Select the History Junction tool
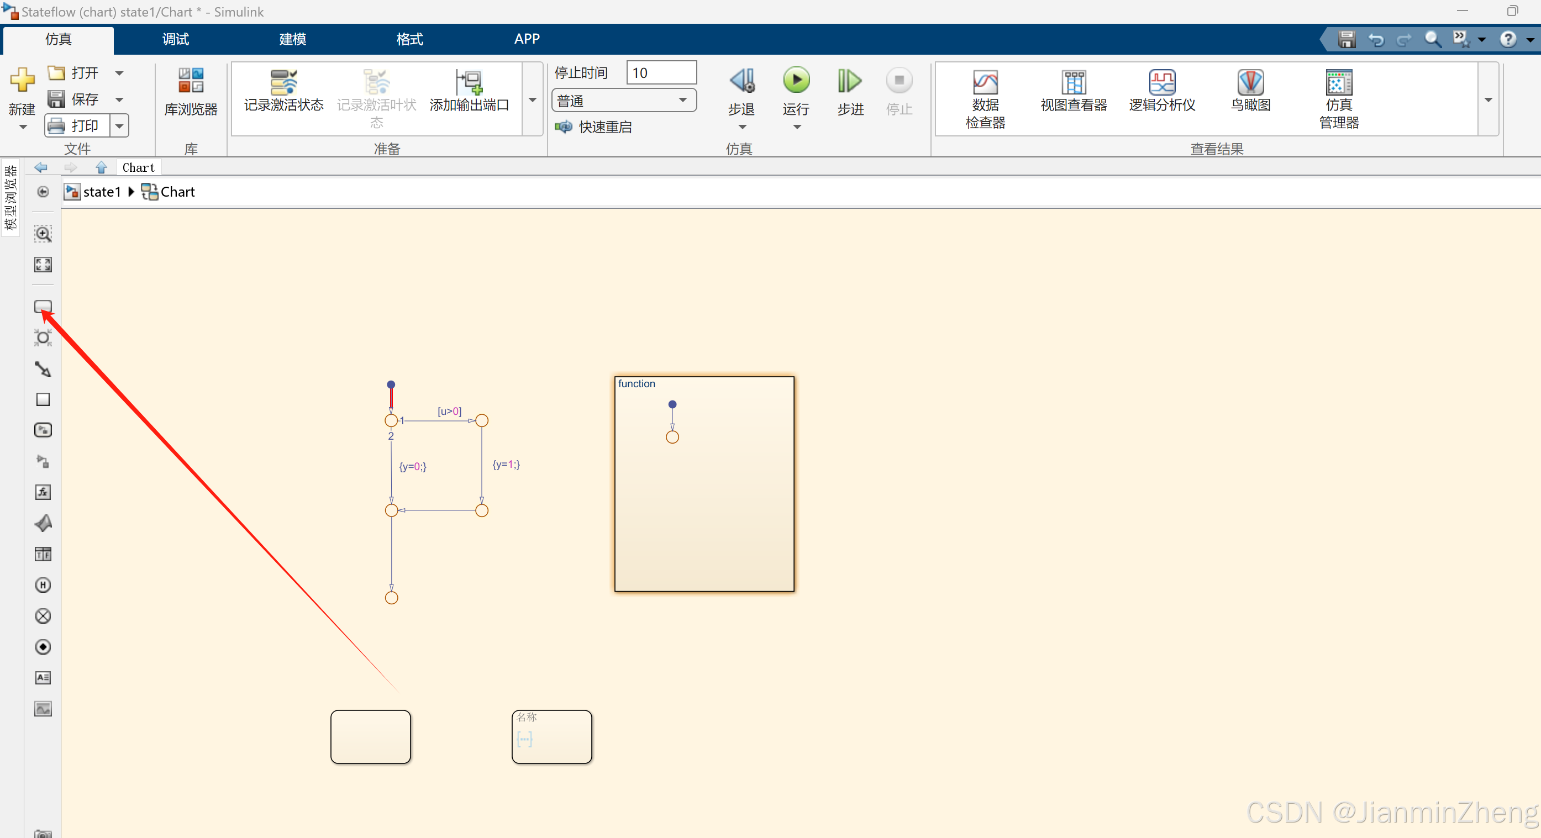Image resolution: width=1541 pixels, height=838 pixels. coord(43,585)
